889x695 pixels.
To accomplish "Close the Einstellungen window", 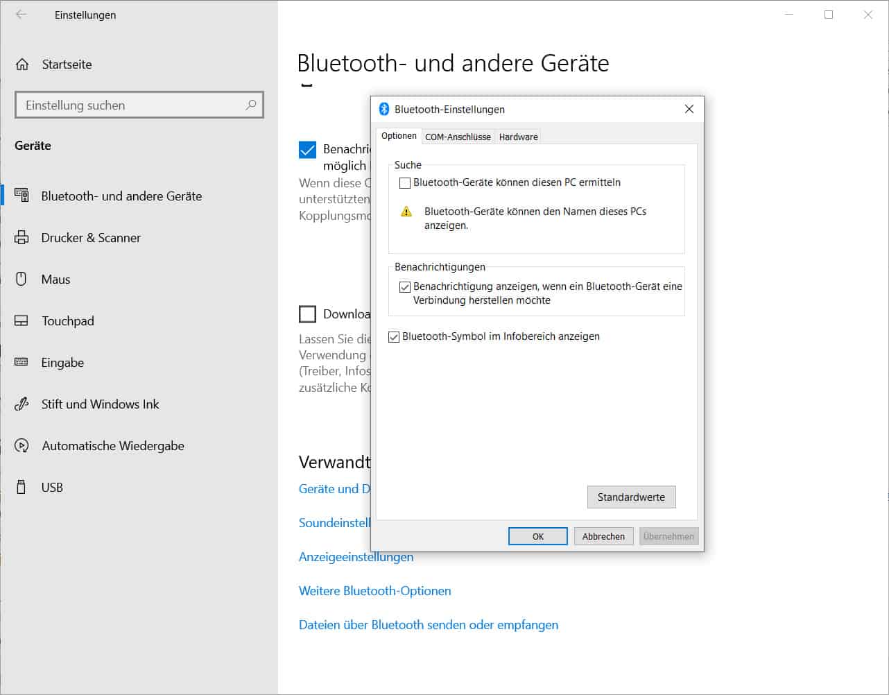I will 868,15.
